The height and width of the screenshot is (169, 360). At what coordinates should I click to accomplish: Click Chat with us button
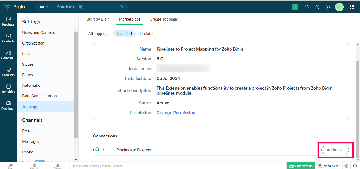(x=301, y=166)
